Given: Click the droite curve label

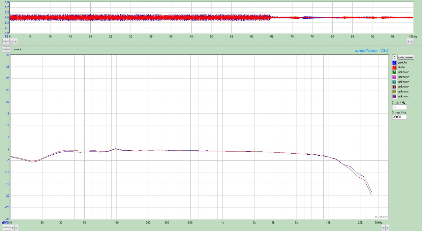Looking at the screenshot, I should (x=401, y=67).
